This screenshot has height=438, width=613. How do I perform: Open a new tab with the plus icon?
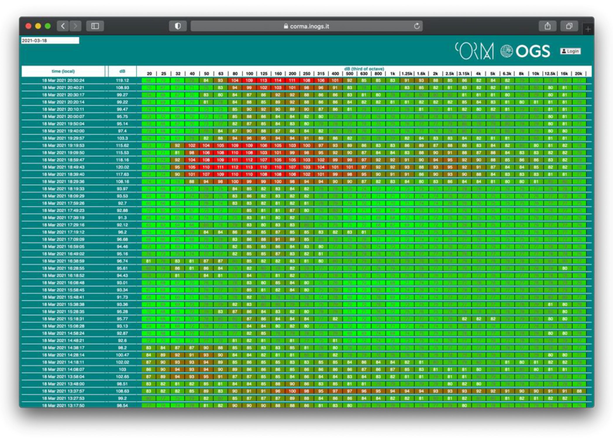pos(588,29)
